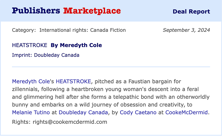Click the horizontal divider below the imprint
The image size is (222, 136).
pyautogui.click(x=111, y=67)
